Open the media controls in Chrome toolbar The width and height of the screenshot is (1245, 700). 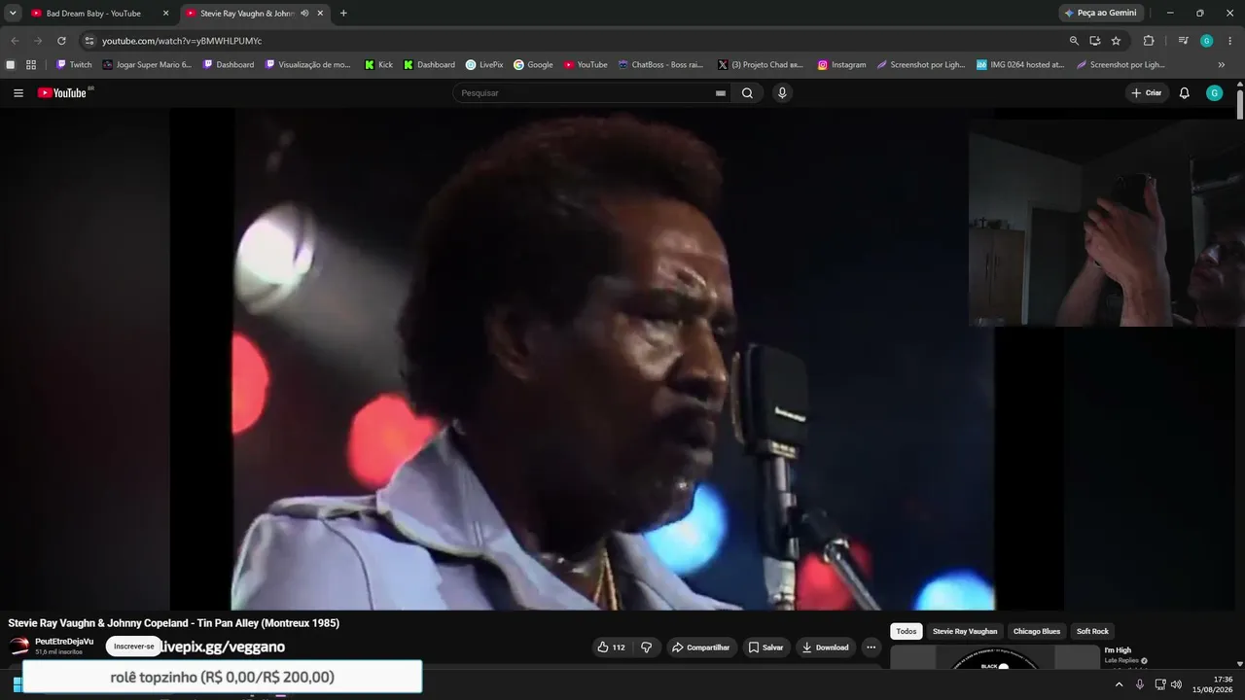(x=1183, y=41)
